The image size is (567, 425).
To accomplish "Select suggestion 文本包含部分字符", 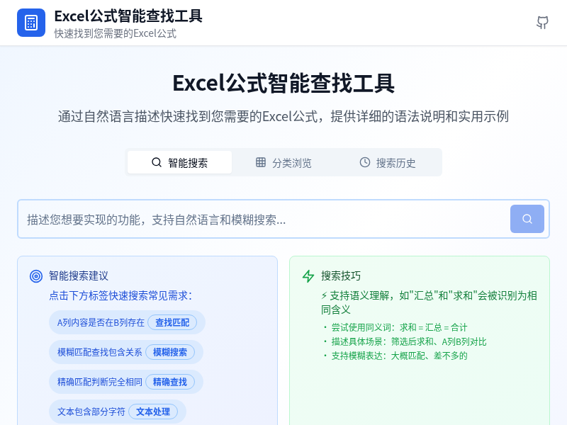I will pyautogui.click(x=118, y=412).
